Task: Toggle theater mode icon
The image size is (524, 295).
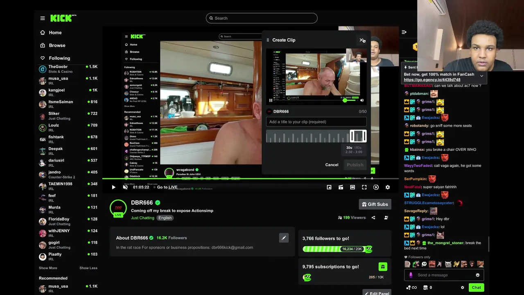Action: pyautogui.click(x=352, y=187)
